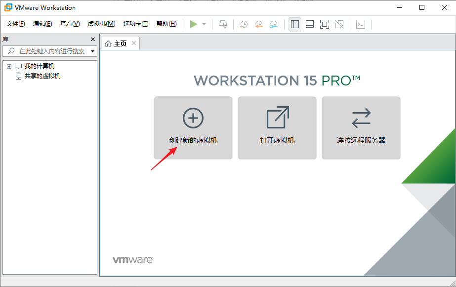The height and width of the screenshot is (287, 456).
Task: Click 创建新的虚拟机 button
Action: [x=193, y=128]
